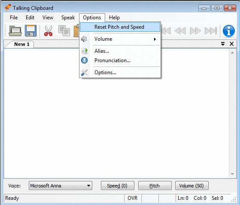The image size is (240, 205).
Task: Click the tools icon beside Options...
Action: [84, 72]
